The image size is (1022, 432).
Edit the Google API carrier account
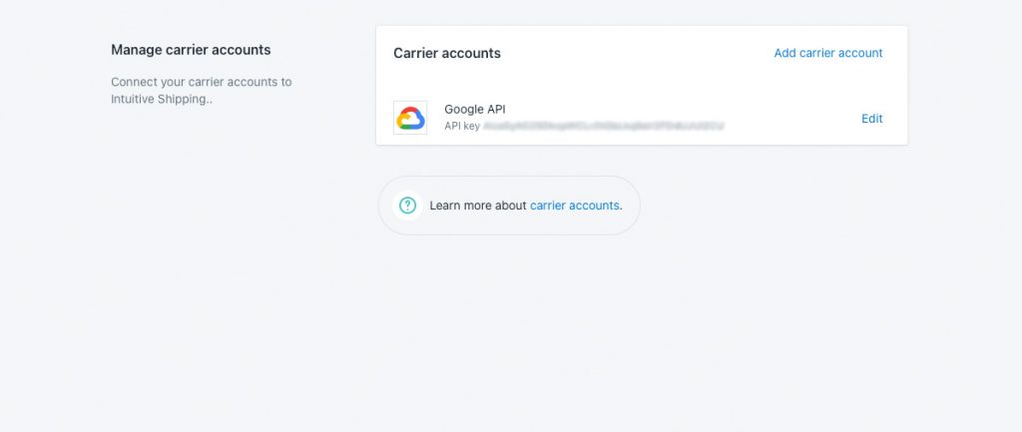(x=871, y=119)
